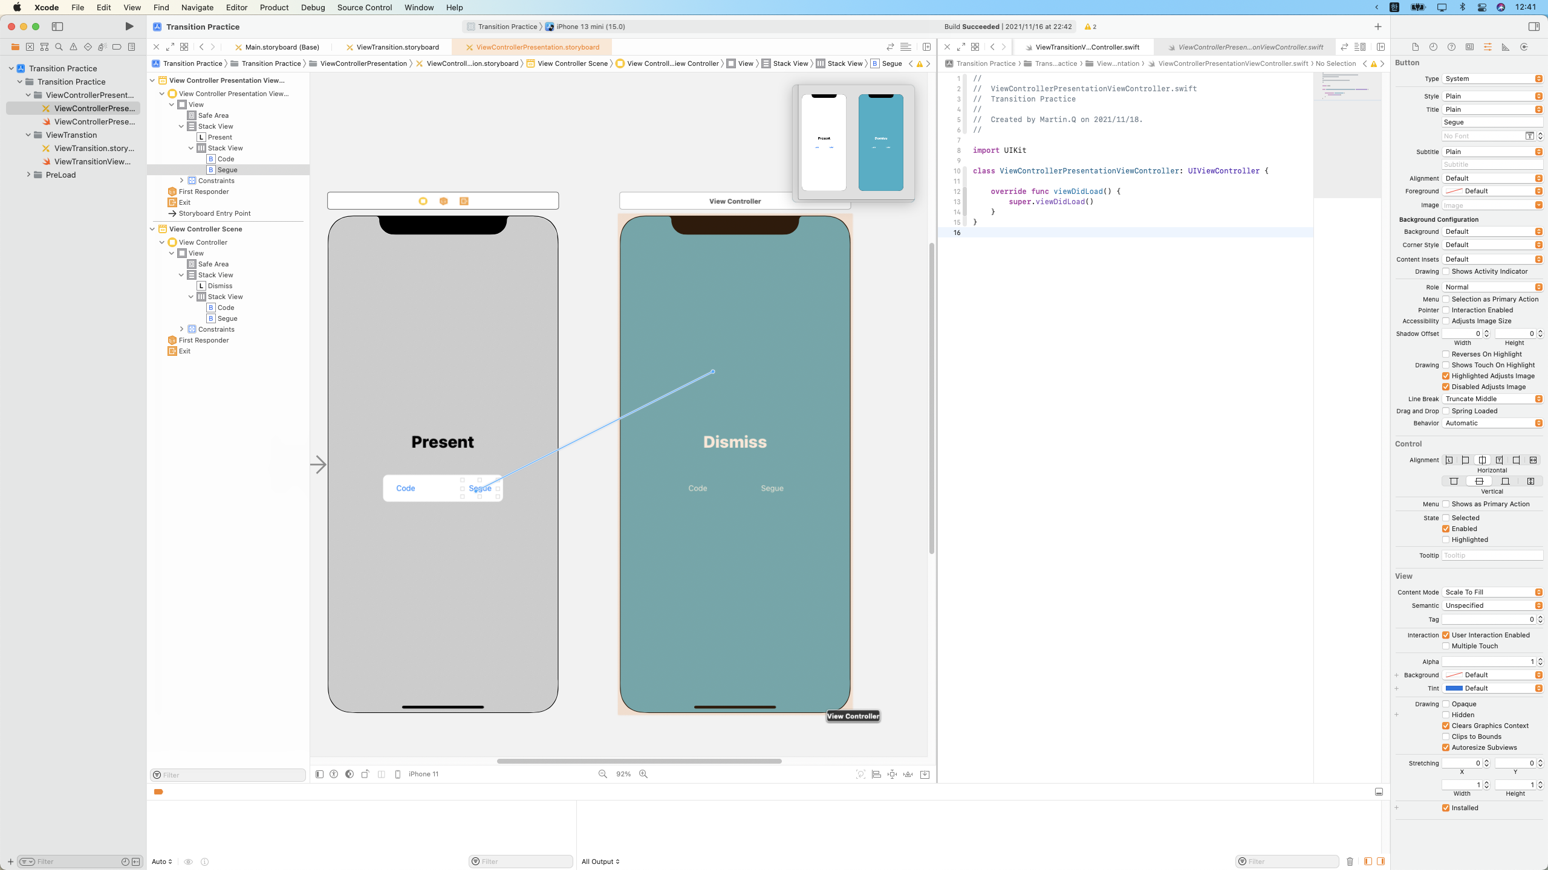Toggle the navigator sidebar icon
This screenshot has width=1548, height=870.
(57, 27)
